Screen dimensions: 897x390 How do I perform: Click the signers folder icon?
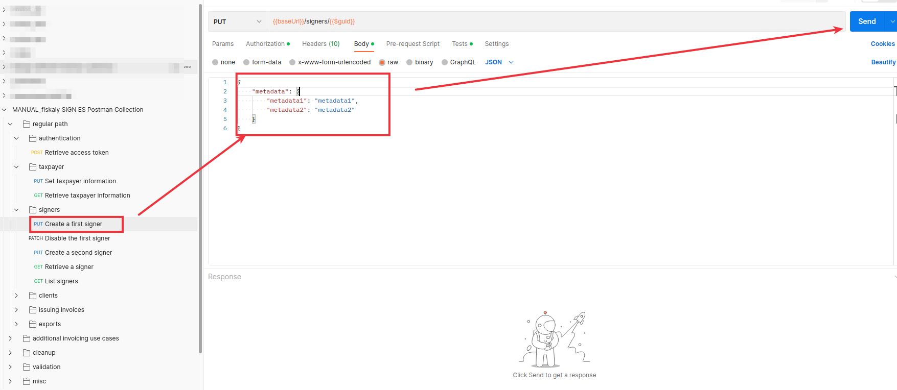33,210
